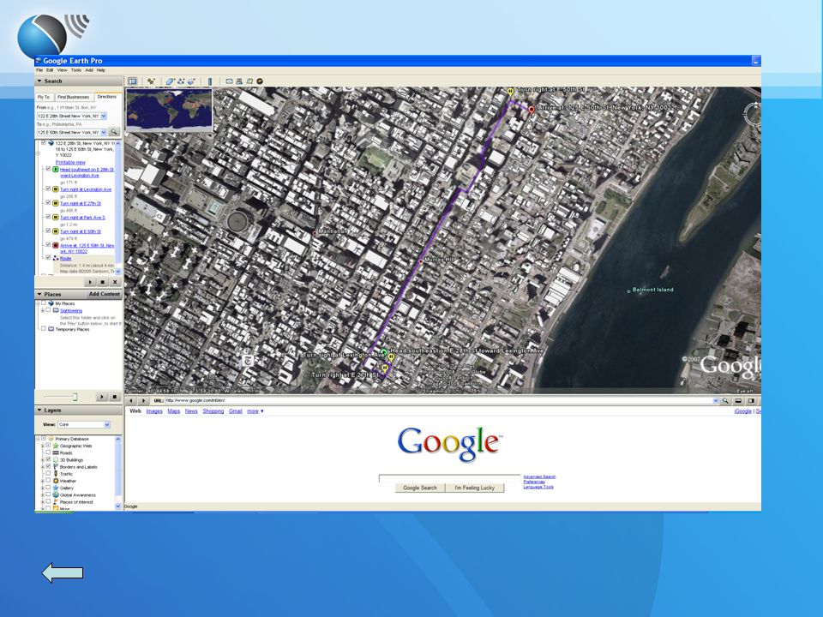Screen dimensions: 823x617
Task: Collapse the Places panel header
Action: coord(39,294)
